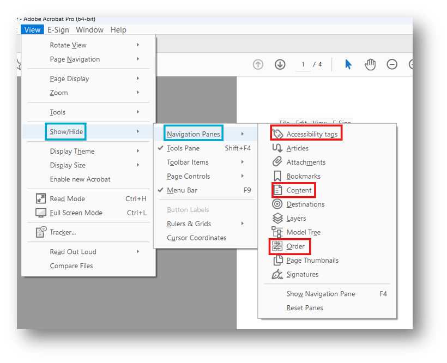The width and height of the screenshot is (447, 363).
Task: Click the Page Thumbnails text label
Action: point(312,261)
